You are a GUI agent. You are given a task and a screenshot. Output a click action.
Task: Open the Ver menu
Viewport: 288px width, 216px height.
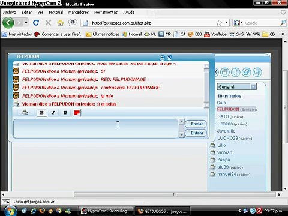coord(40,13)
